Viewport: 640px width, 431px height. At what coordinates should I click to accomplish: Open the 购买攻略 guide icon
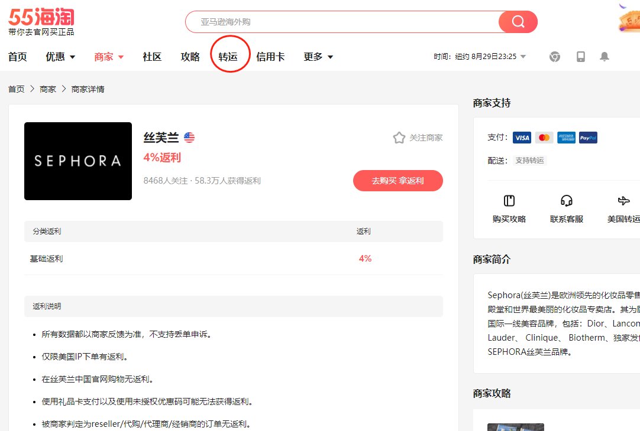click(509, 200)
